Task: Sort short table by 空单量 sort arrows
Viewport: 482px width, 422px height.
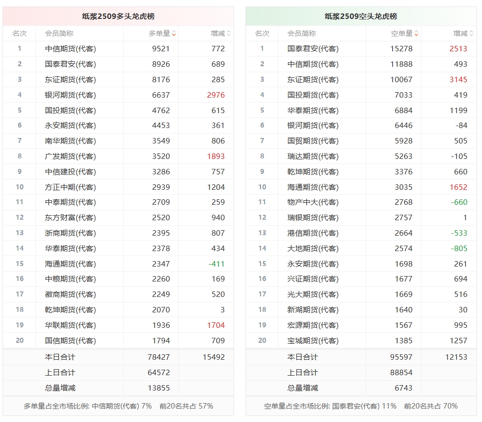Action: (x=416, y=33)
